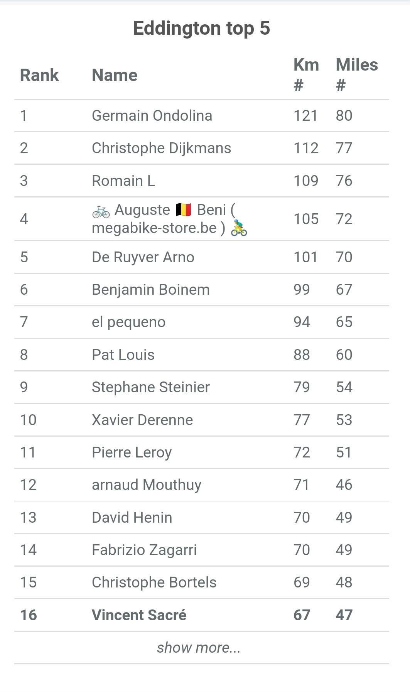
Task: Select Xavier Derenne in the ranking
Action: pyautogui.click(x=142, y=420)
